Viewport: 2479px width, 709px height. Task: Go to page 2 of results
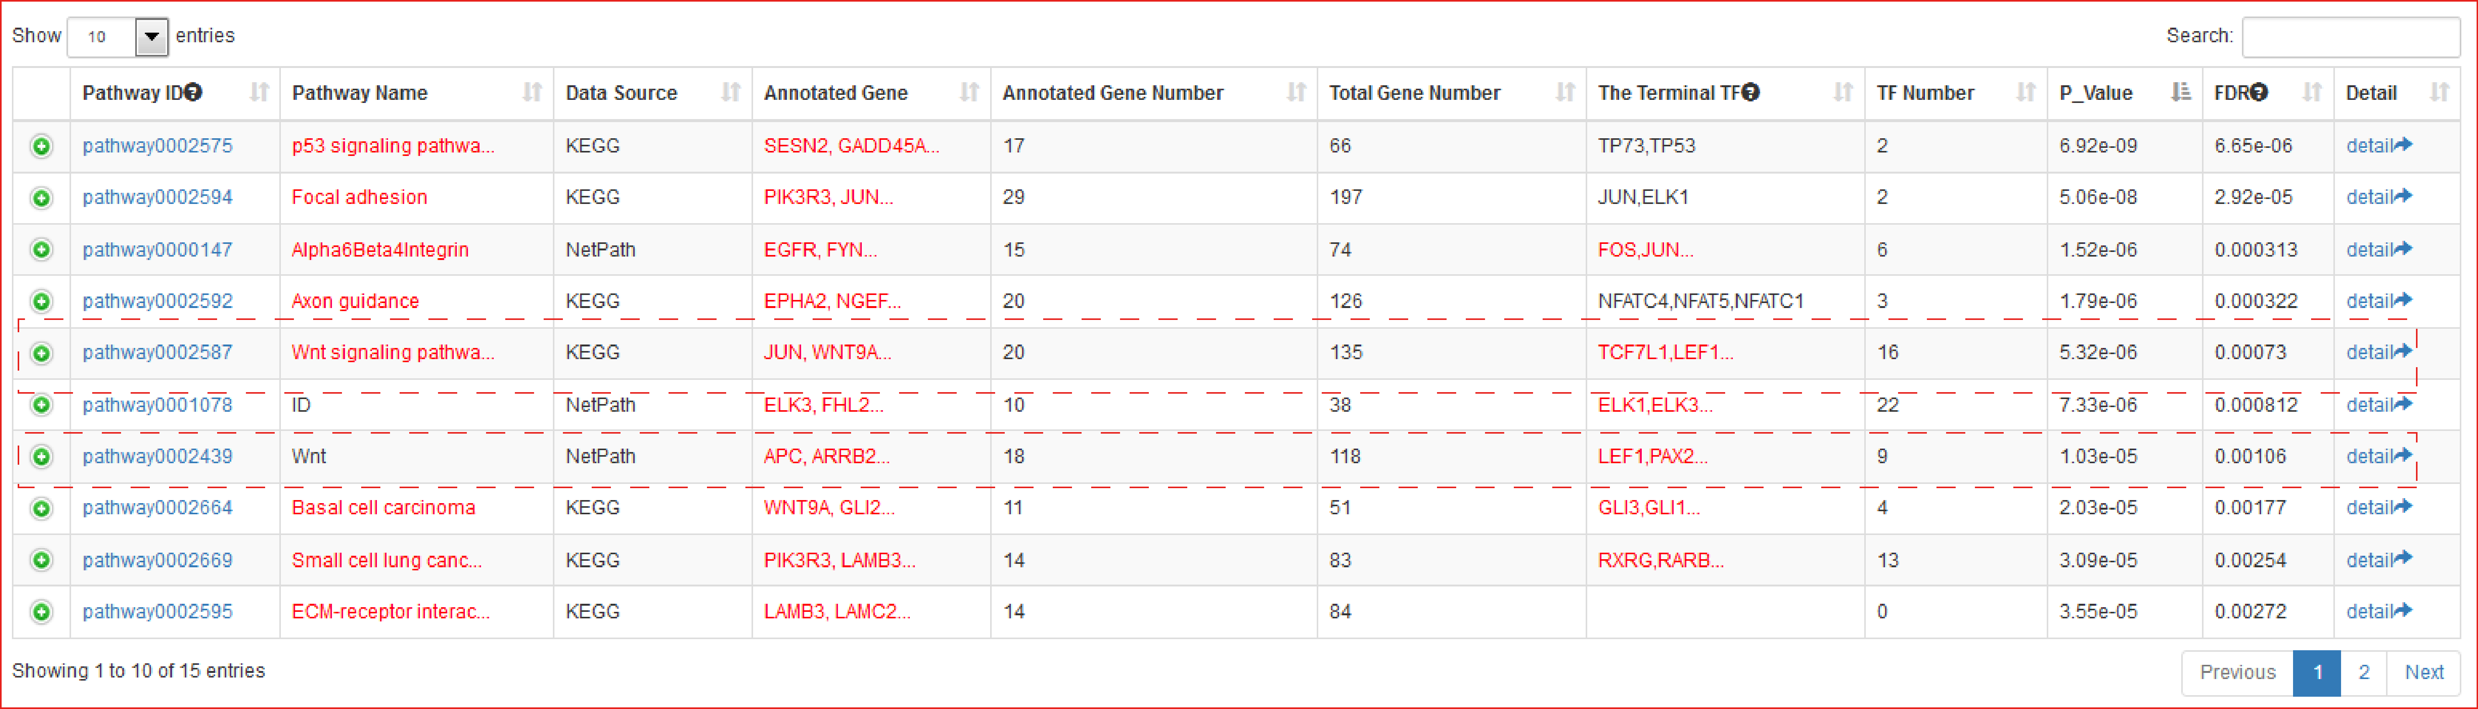[2363, 673]
